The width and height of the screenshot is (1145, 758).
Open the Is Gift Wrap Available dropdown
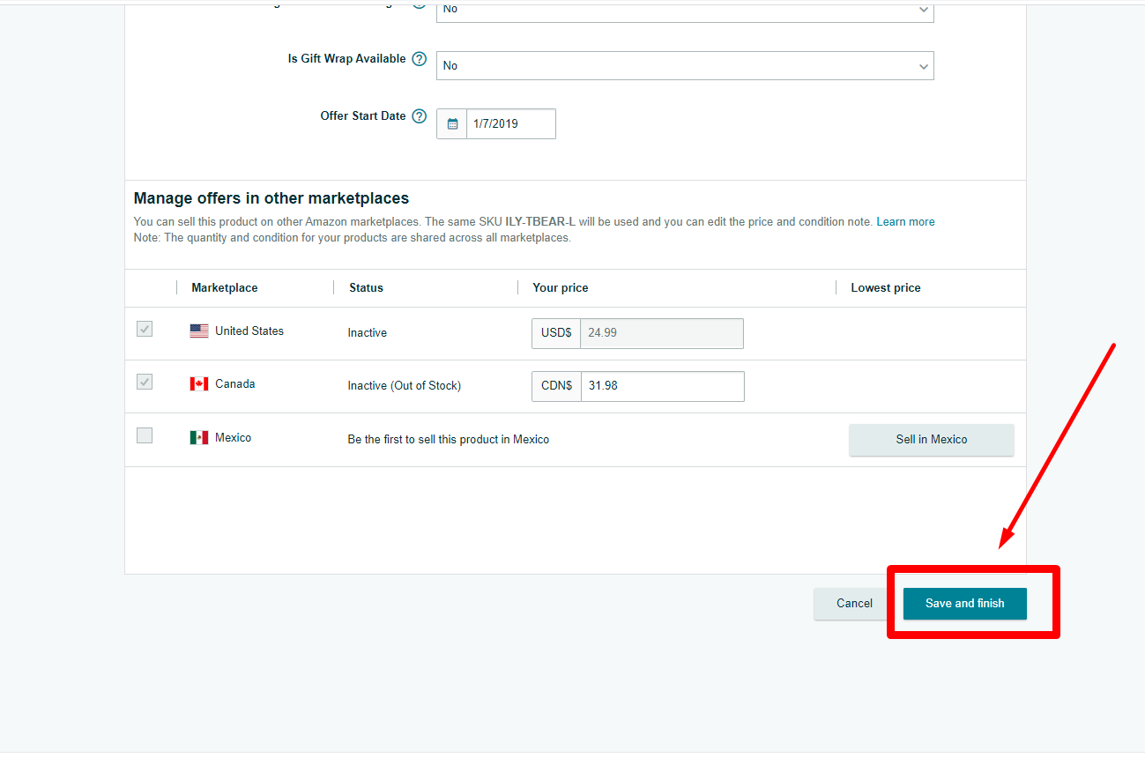(685, 66)
